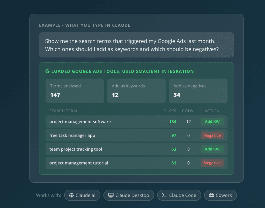
Task: Open the Add as keywords 12 card
Action: click(136, 91)
